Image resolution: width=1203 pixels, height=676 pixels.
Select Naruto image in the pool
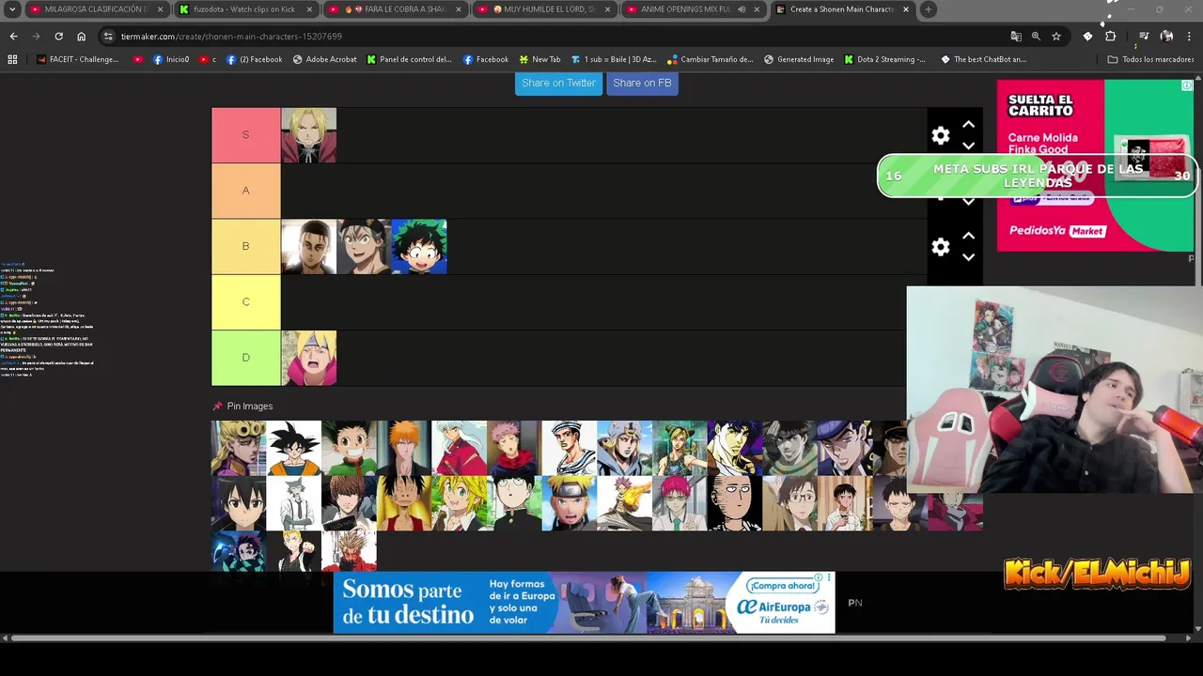coord(570,503)
